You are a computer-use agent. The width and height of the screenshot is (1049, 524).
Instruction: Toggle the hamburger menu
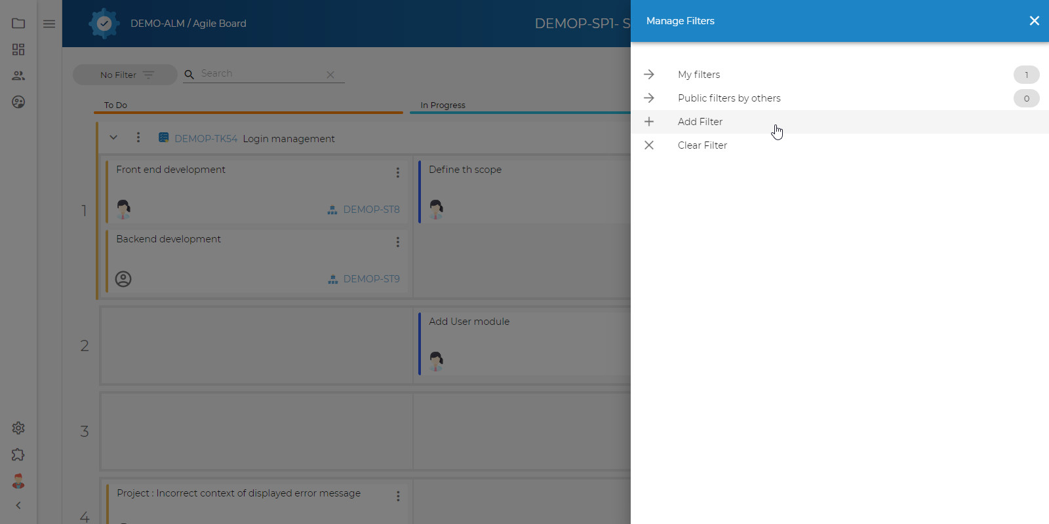pos(49,24)
